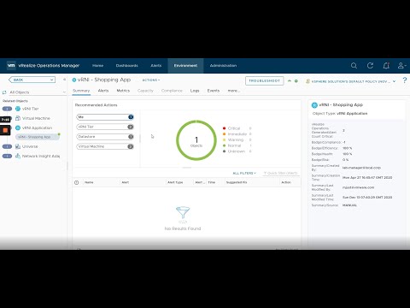Viewport: 410px width, 308px height.
Task: Click the policy icon beside vSphere Solution's policy
Action: coord(307,81)
